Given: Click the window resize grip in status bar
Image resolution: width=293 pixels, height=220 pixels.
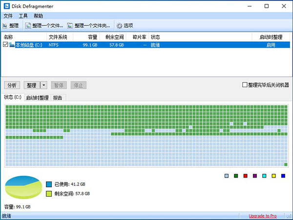Looking at the screenshot, I should [x=290, y=217].
